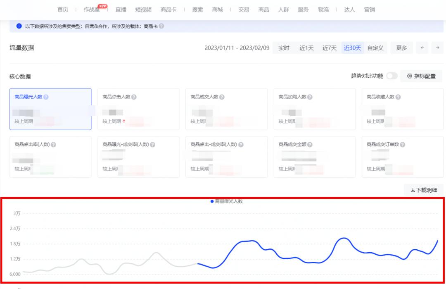Click the right arrow to shift date range

coord(437,48)
